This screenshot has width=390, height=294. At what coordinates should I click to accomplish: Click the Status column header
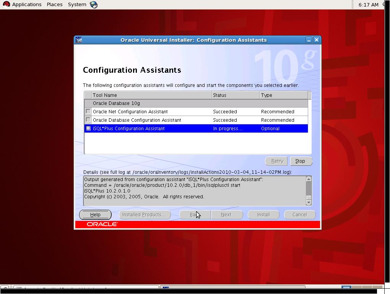click(x=236, y=95)
